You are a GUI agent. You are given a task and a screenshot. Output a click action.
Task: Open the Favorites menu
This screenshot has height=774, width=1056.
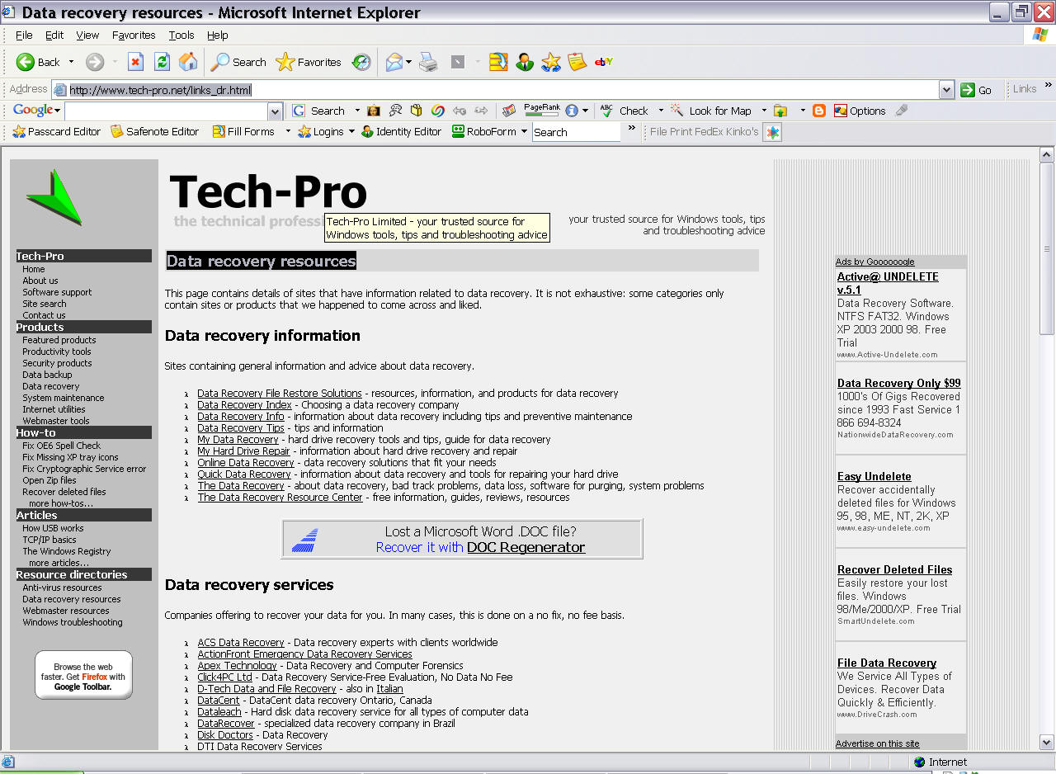(x=134, y=35)
